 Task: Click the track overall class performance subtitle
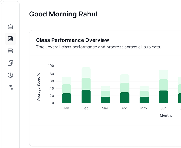[x=98, y=47]
